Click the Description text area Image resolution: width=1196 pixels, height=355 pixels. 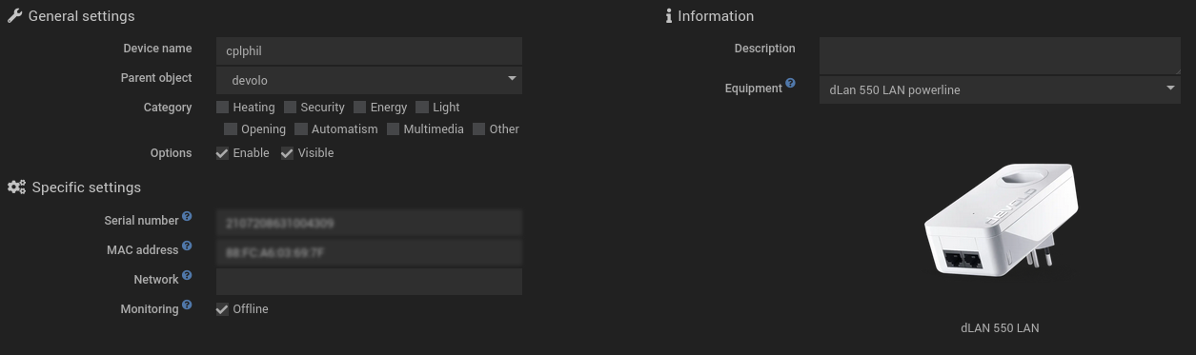1000,55
